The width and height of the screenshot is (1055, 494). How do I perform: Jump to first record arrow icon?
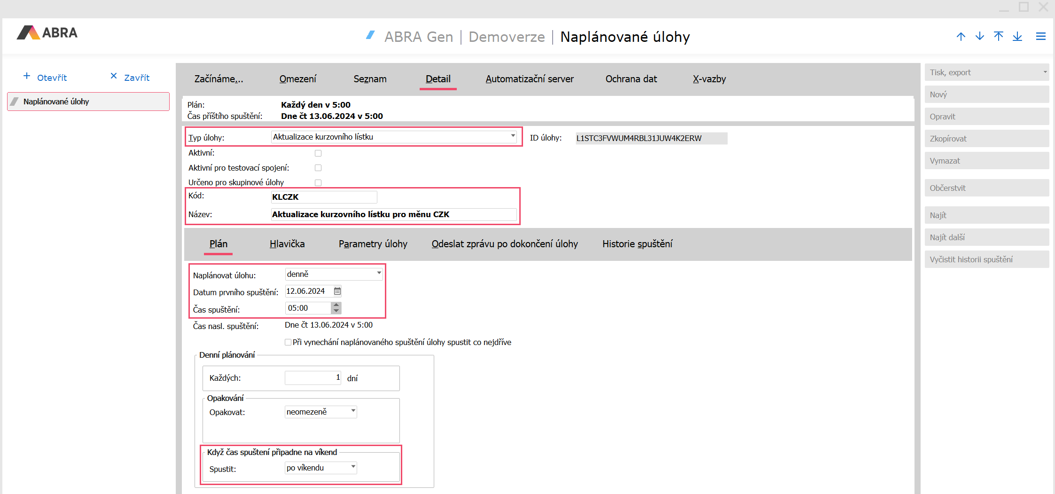(998, 37)
